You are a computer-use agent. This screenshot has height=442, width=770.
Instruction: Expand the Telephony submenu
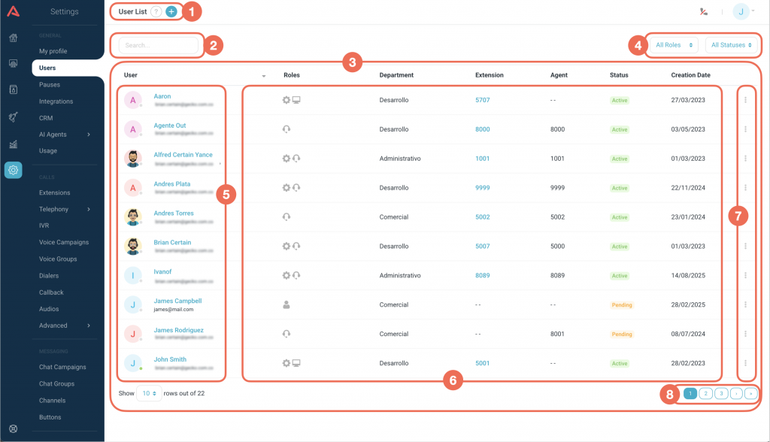click(89, 210)
